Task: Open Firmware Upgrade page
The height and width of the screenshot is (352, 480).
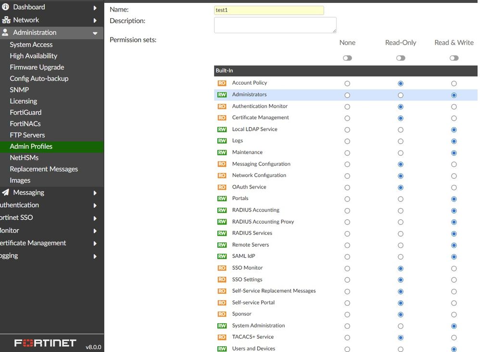Action: pyautogui.click(x=37, y=67)
